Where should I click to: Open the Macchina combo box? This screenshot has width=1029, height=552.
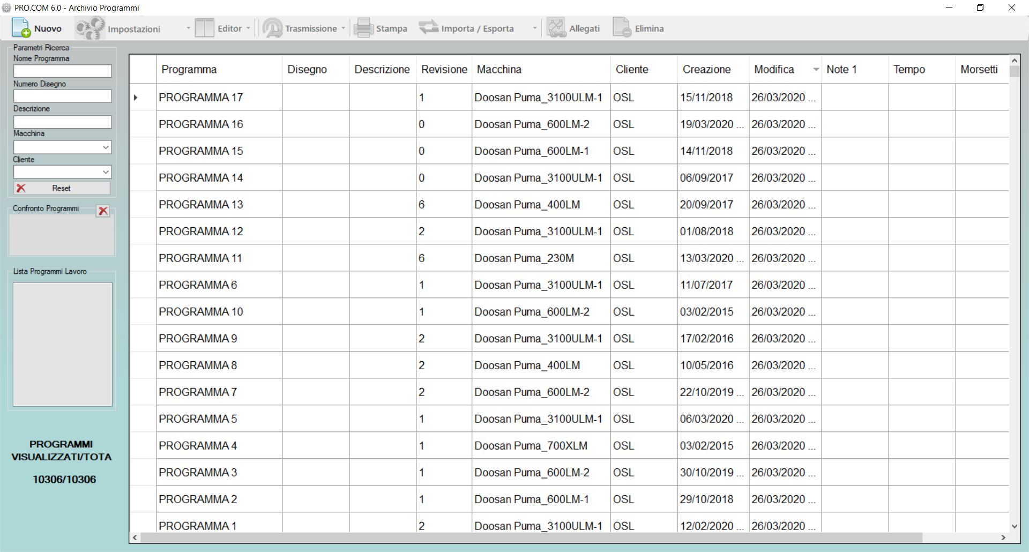click(x=62, y=147)
